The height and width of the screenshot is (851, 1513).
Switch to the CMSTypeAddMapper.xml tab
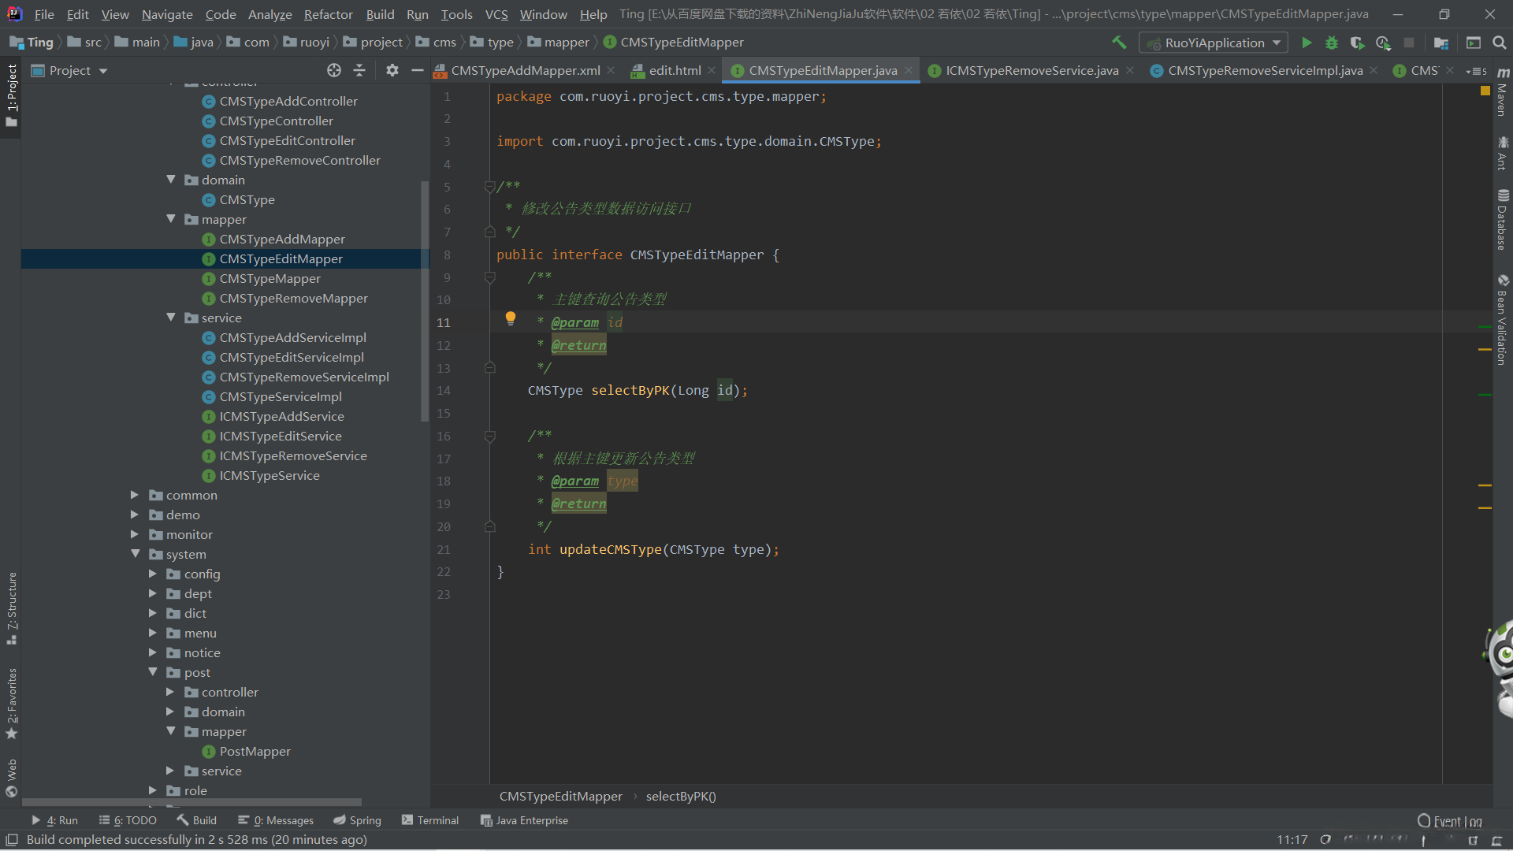point(525,70)
